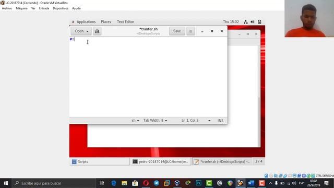Click Thu 15:02 clock in top bar
The image size is (334, 188).
tap(231, 22)
